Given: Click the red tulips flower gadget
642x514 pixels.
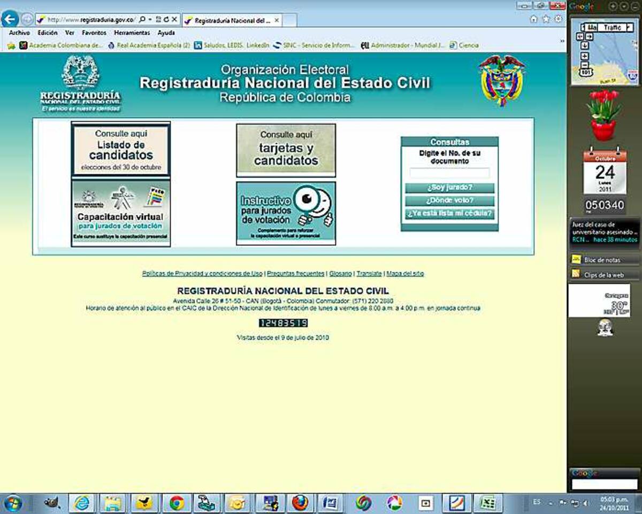Looking at the screenshot, I should [x=603, y=115].
